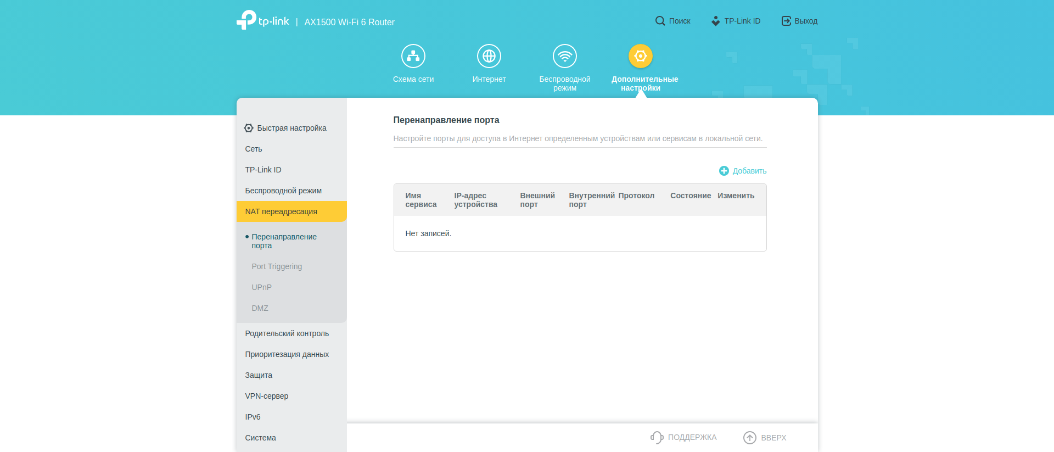Expand the Система sidebar section
Viewport: 1054px width, 452px height.
click(260, 438)
